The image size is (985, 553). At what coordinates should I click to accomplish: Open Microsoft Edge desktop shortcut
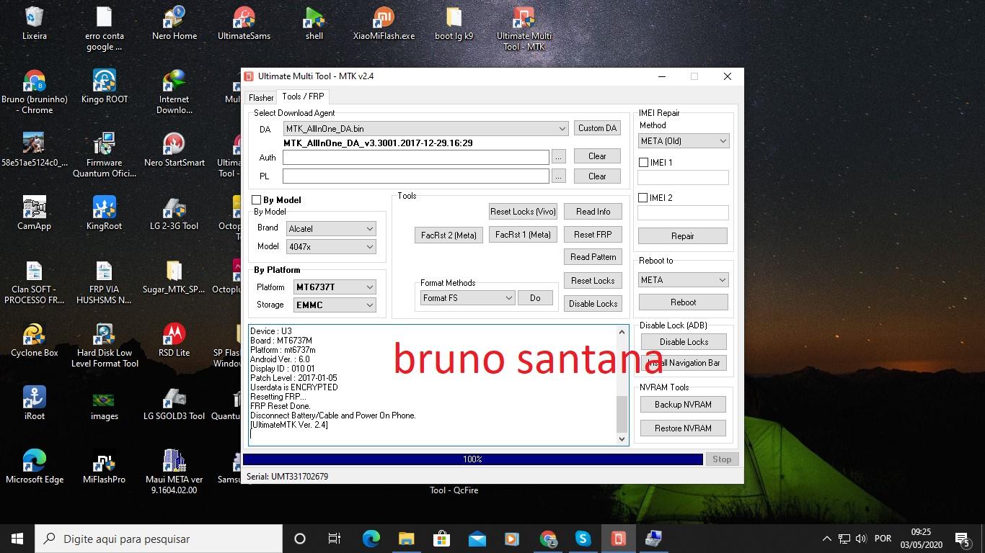34,467
